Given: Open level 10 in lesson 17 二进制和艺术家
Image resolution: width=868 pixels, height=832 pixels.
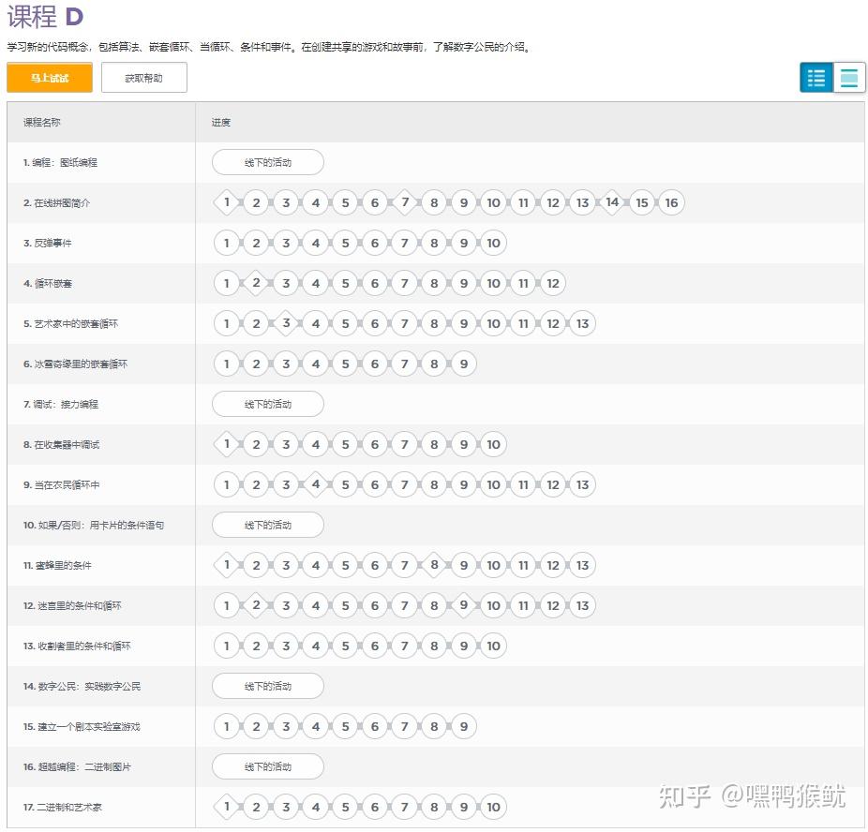Looking at the screenshot, I should (x=493, y=807).
